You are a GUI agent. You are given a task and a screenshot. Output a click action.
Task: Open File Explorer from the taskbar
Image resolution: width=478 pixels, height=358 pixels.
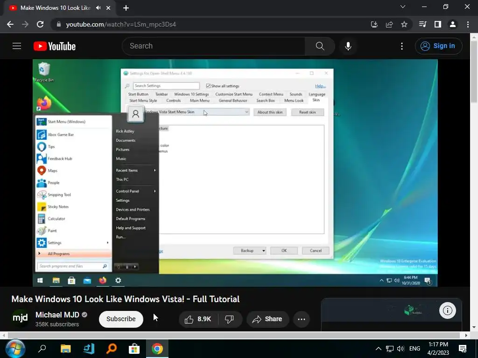click(65, 349)
